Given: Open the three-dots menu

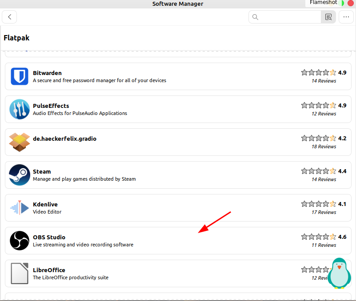Looking at the screenshot, I should coord(346,17).
